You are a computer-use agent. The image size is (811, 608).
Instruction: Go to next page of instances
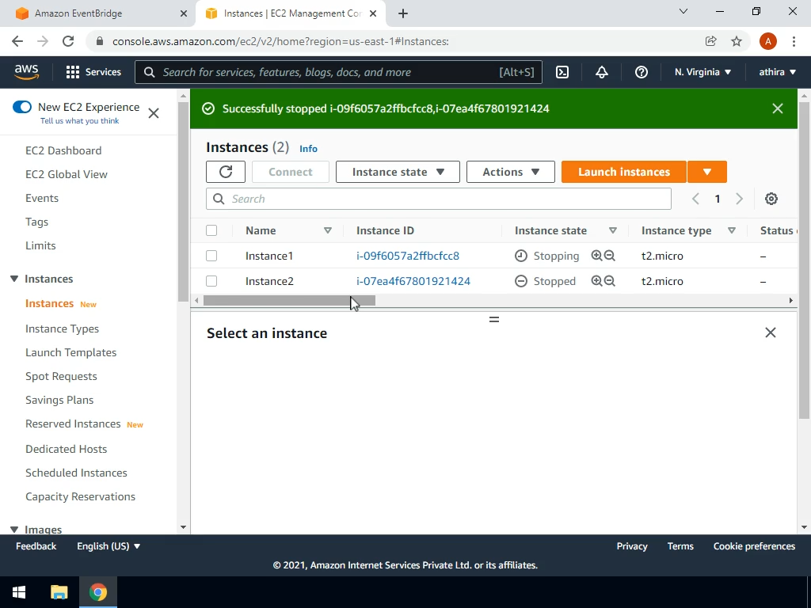click(739, 199)
